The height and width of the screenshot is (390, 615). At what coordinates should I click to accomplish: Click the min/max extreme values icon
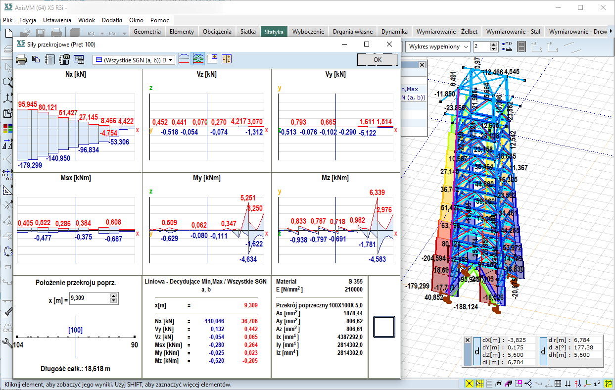click(506, 47)
